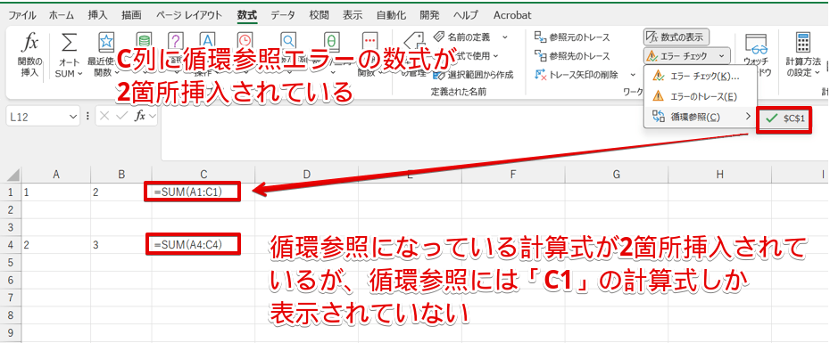Click the Name Box showing L12
Viewport: 830px width, 343px height.
tap(37, 117)
